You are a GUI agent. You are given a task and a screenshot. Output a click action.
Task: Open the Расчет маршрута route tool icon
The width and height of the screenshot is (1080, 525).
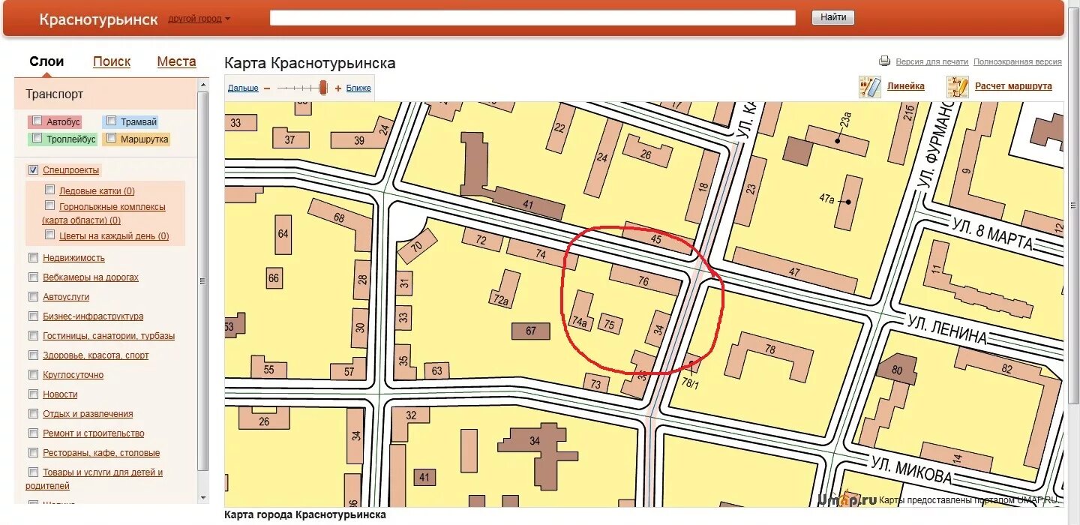[958, 86]
